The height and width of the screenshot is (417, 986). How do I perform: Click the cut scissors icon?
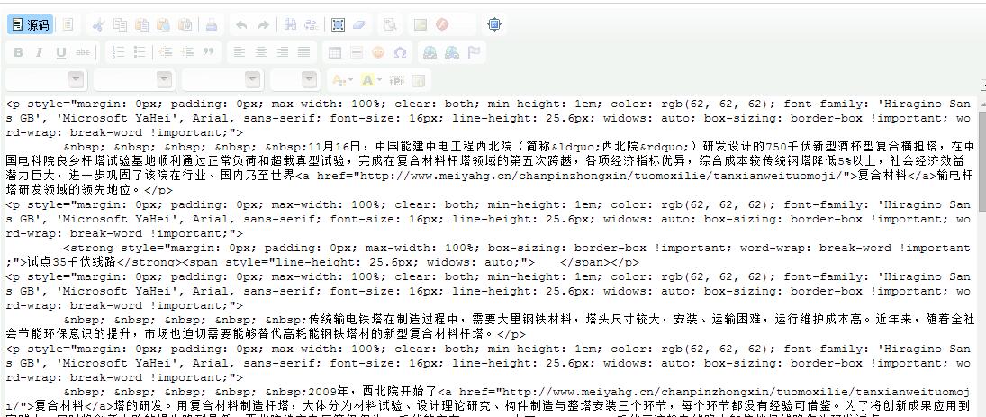pos(99,25)
